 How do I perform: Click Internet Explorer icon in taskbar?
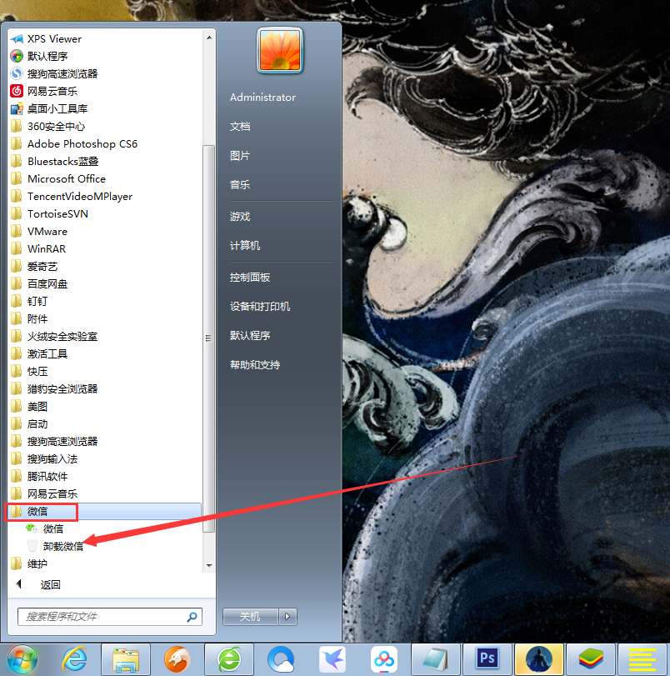pyautogui.click(x=74, y=658)
